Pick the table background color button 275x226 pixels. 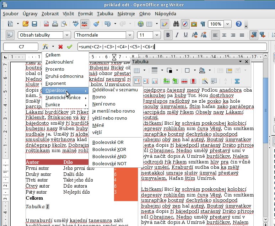[x=202, y=70]
